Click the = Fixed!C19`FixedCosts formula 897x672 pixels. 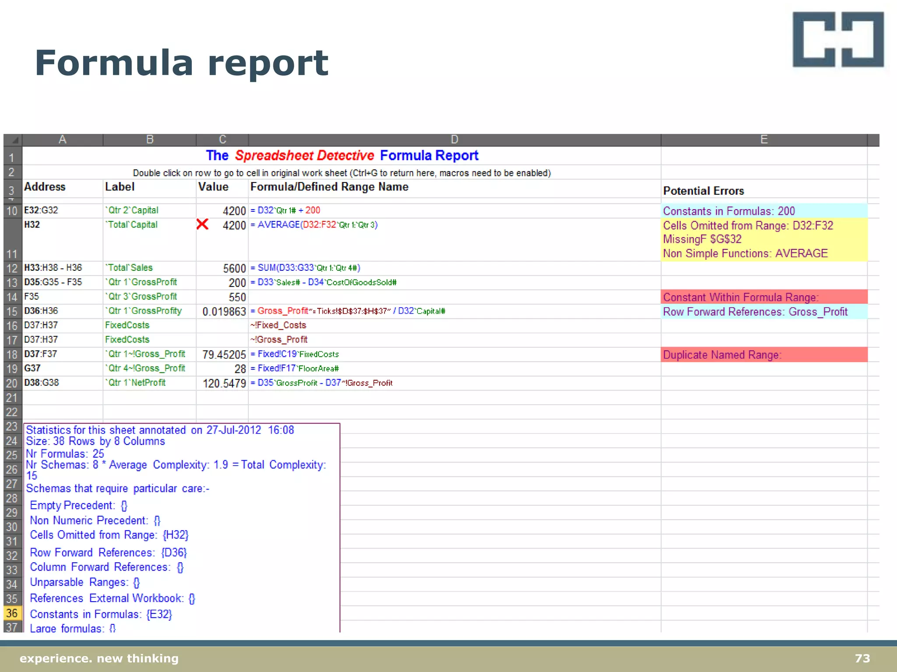click(x=295, y=354)
